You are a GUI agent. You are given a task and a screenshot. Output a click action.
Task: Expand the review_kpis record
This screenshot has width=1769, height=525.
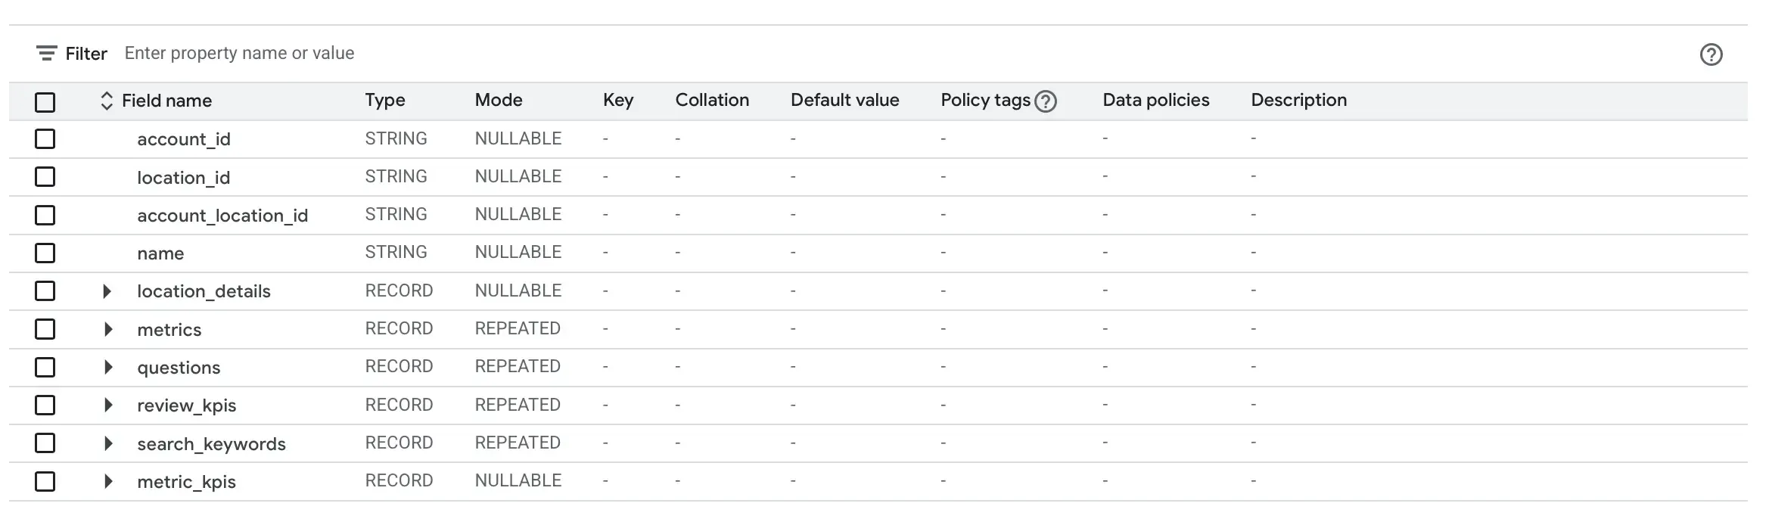(x=107, y=405)
